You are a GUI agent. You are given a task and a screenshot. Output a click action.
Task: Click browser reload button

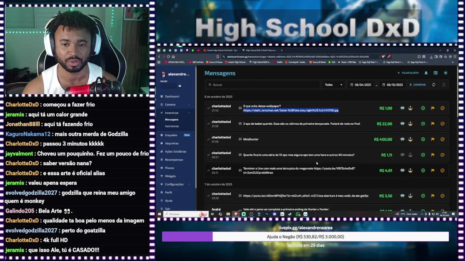click(169, 57)
